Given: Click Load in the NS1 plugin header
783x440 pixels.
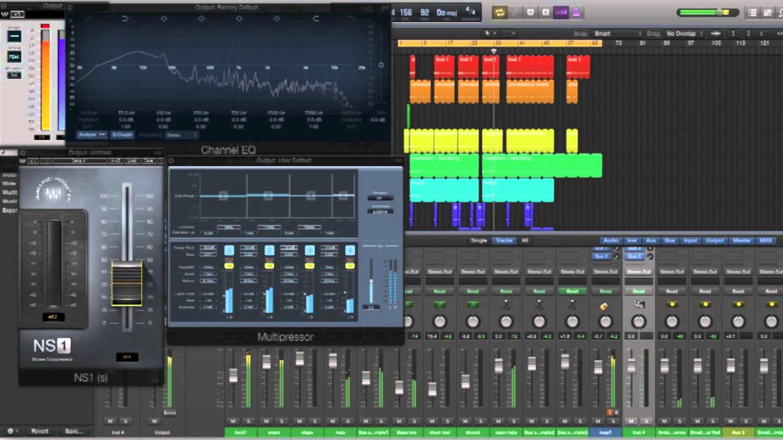Looking at the screenshot, I should [132, 161].
